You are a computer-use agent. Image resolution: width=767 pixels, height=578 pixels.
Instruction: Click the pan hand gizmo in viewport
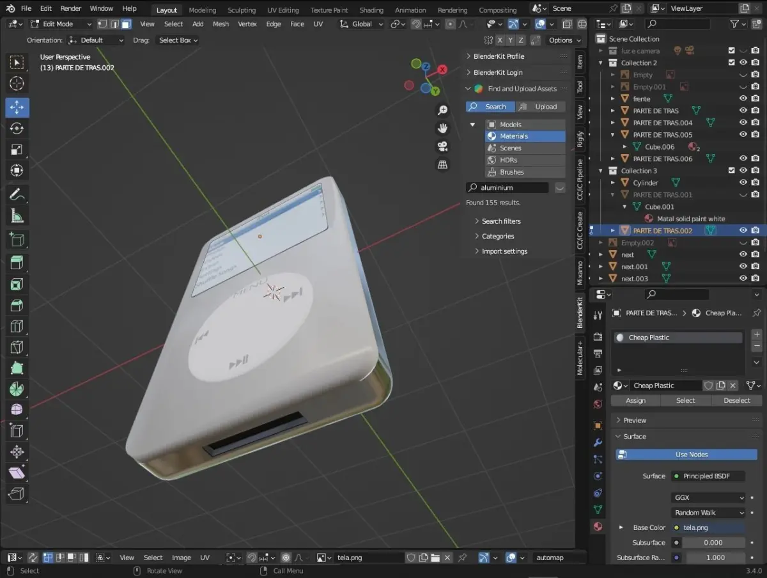(442, 129)
